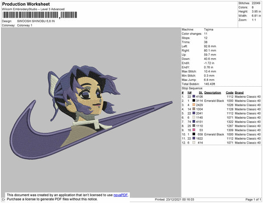Select design name 'SWOOSH SHINOBU 6,8 IN'
263x203 pixels.
[36, 21]
